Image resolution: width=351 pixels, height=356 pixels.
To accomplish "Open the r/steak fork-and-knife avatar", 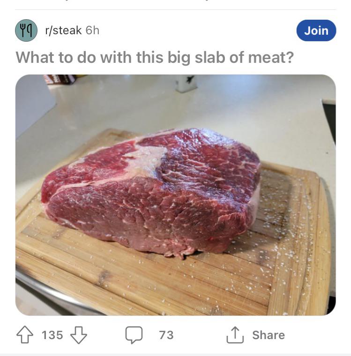I will (27, 30).
